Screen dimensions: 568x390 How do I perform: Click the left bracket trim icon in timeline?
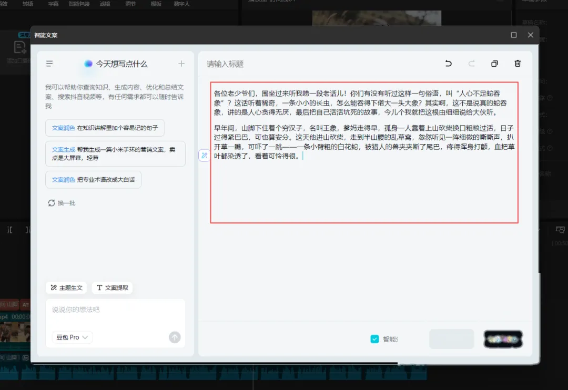10,230
